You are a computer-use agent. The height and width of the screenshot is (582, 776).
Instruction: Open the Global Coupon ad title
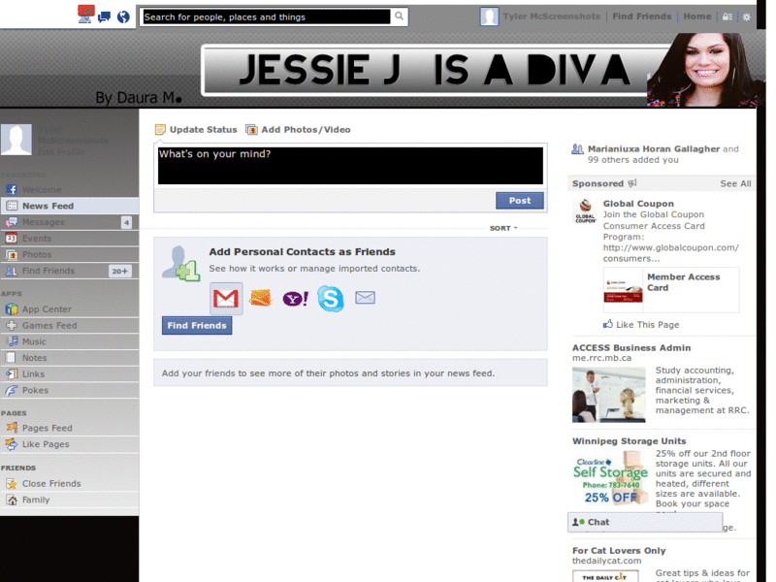click(638, 204)
